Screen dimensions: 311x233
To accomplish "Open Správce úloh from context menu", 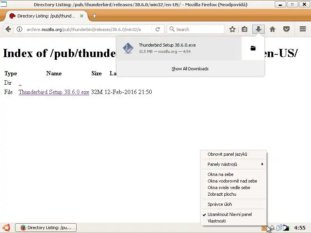I will tap(234, 204).
